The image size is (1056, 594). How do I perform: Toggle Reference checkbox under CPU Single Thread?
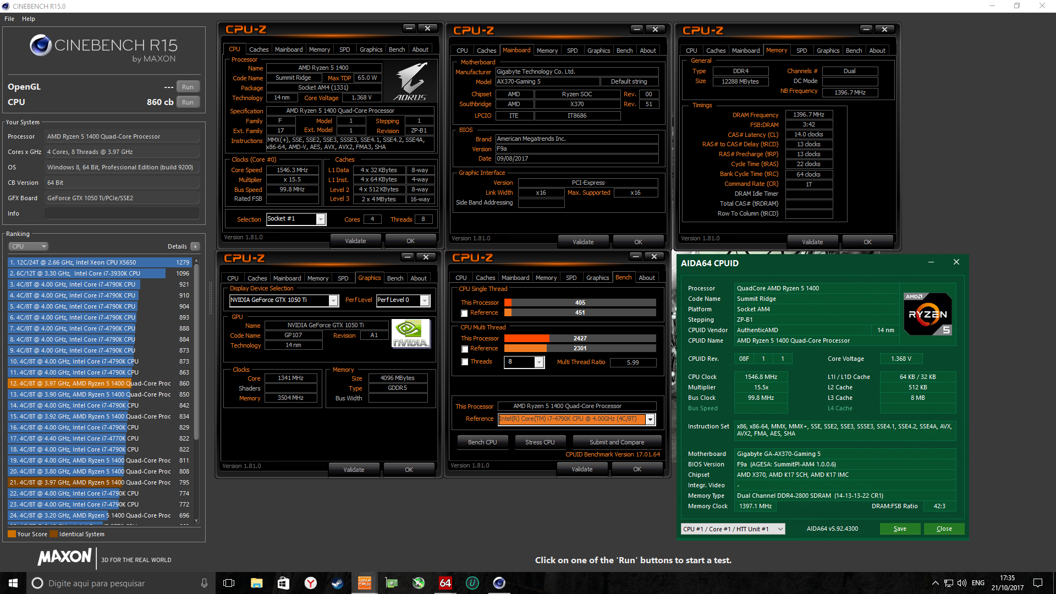click(464, 313)
